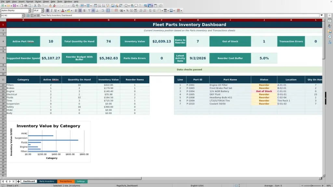Viewport: 333px width, 187px height.
Task: Open sidebar Navigator compass icon
Action: point(330,37)
